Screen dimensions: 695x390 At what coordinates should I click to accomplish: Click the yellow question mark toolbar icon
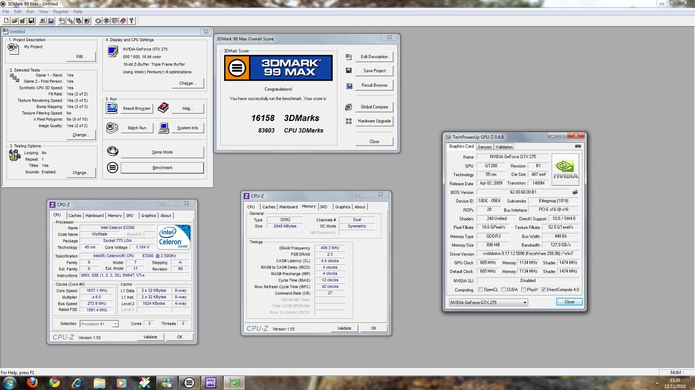pyautogui.click(x=131, y=20)
